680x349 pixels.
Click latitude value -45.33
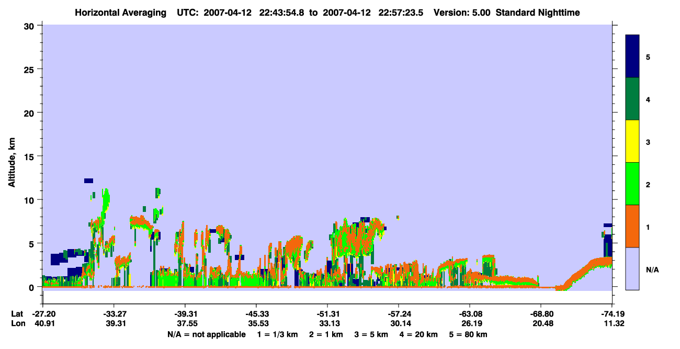(x=256, y=314)
